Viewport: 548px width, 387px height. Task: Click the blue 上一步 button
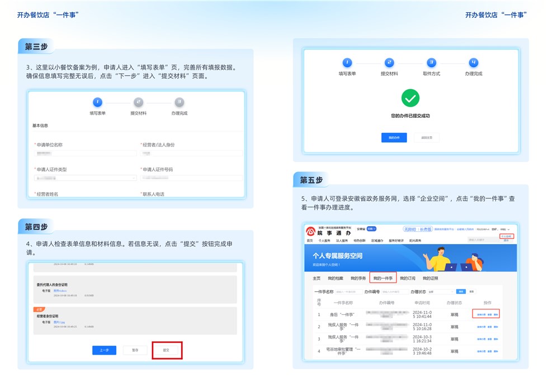coord(104,350)
